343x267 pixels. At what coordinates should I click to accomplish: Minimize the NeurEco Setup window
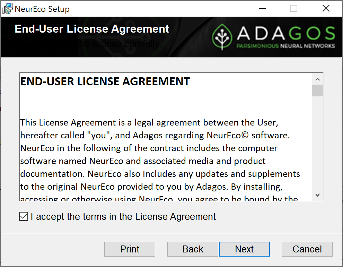262,9
